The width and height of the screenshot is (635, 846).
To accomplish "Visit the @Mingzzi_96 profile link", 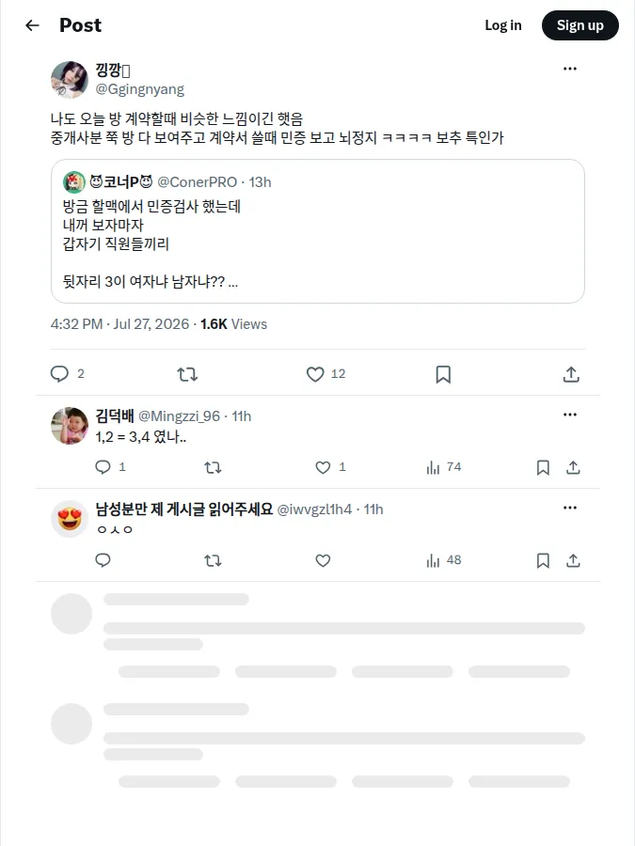I will tap(180, 416).
